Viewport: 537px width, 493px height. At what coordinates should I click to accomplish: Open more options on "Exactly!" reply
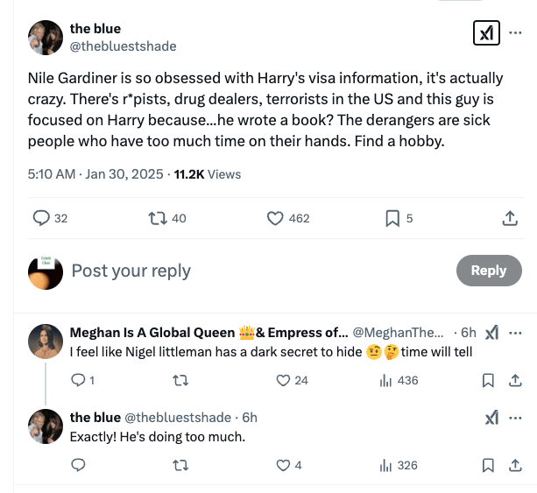515,418
